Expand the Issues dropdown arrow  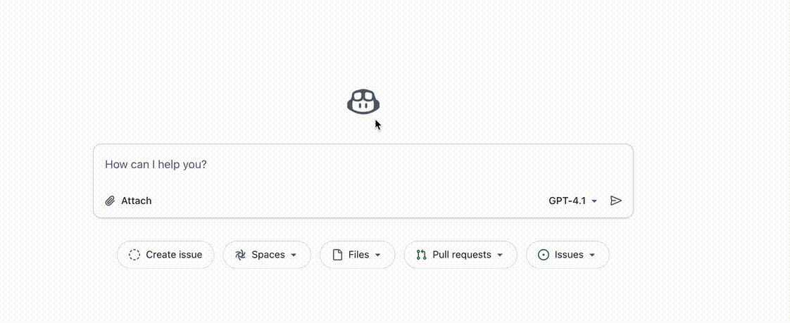(x=592, y=255)
